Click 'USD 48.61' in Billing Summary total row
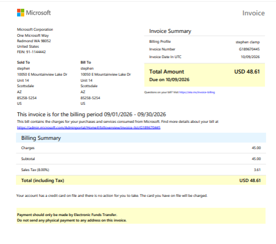The image size is (276, 244). point(250,180)
